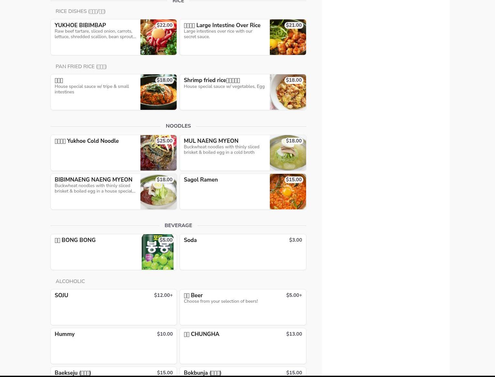Click the Sagol Ramen title
Screen dimensions: 495x377
point(201,180)
